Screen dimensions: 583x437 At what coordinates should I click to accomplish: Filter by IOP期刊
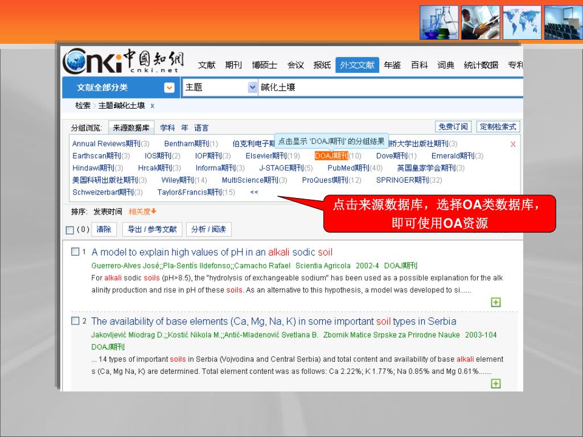tap(208, 156)
